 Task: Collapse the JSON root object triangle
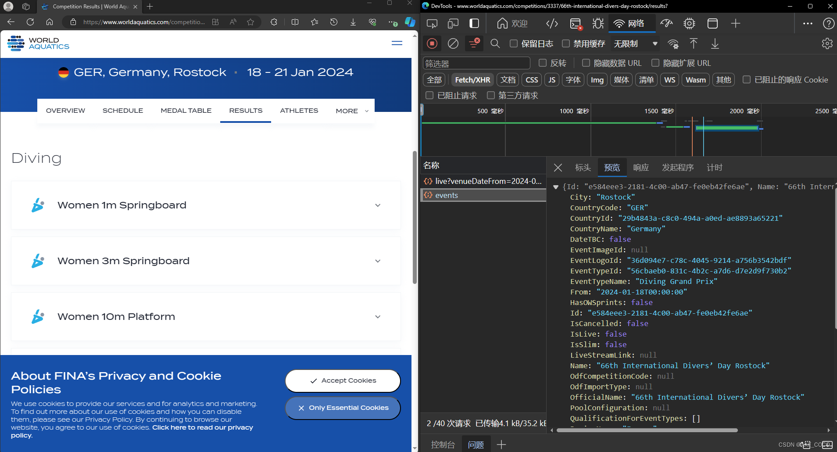coord(556,187)
